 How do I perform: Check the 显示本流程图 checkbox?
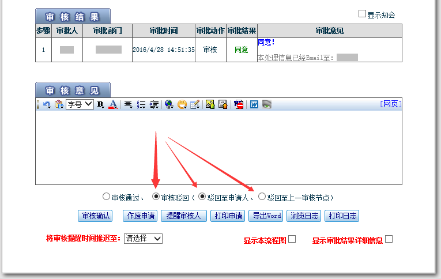tap(292, 239)
